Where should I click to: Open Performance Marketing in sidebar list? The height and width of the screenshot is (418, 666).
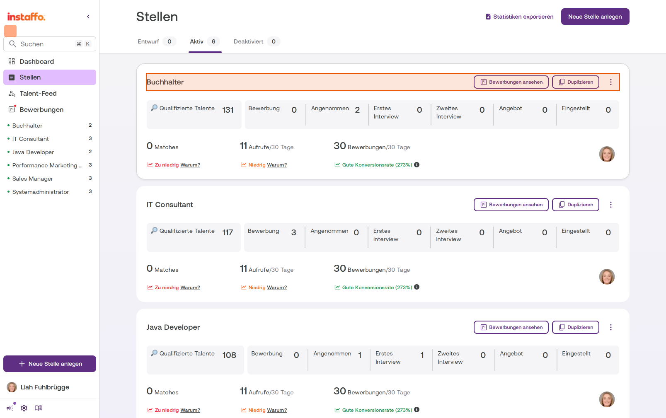[x=50, y=165]
